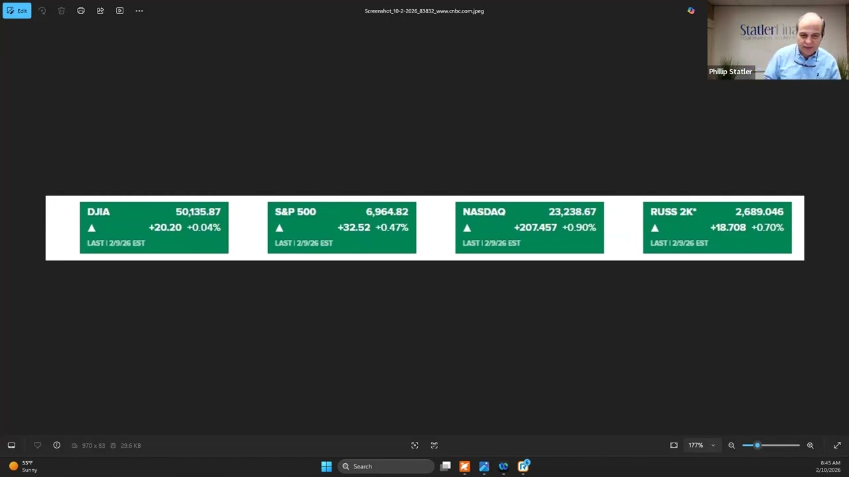Click the bracketed-frame scan icon in bottom bar
Image resolution: width=849 pixels, height=477 pixels.
click(415, 445)
